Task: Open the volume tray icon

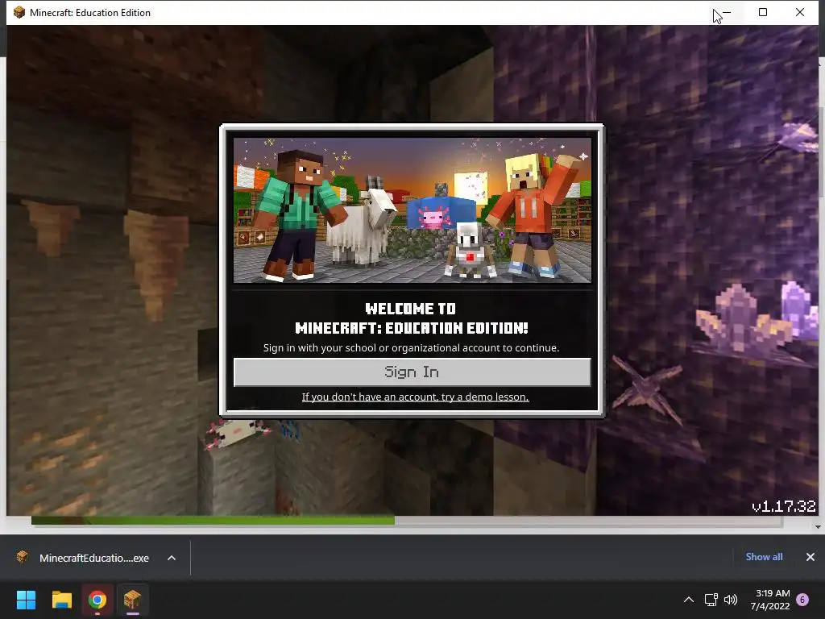Action: [730, 600]
